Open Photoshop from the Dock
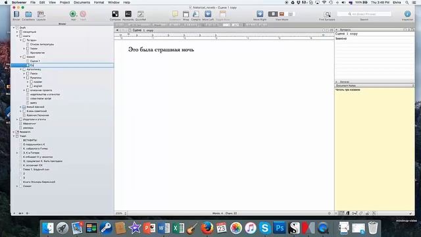This screenshot has height=237, width=421. [x=280, y=228]
